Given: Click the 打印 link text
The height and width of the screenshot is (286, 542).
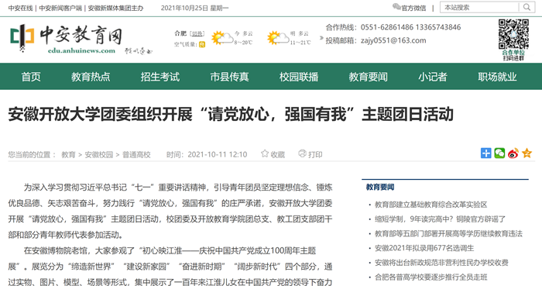Looking at the screenshot, I should (315, 154).
